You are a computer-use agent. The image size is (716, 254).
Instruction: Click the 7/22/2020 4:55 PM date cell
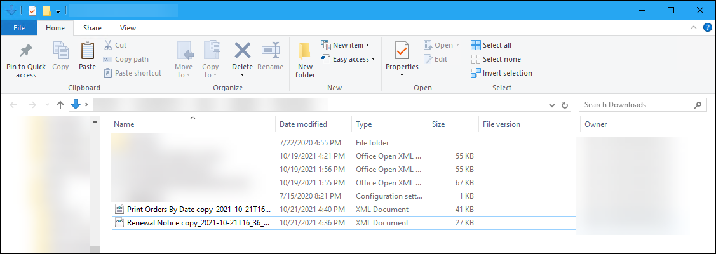(310, 143)
